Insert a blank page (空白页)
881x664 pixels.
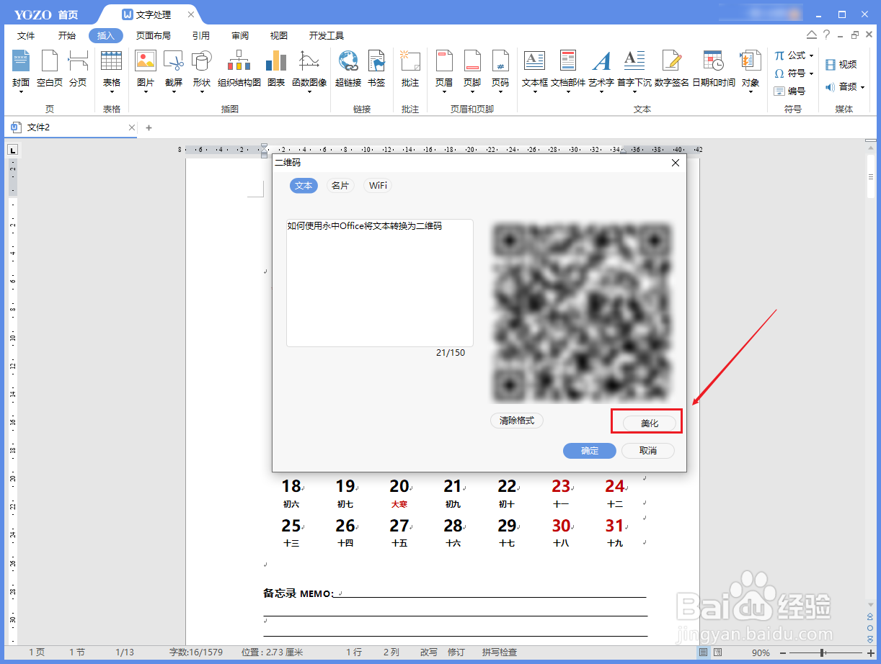point(49,71)
